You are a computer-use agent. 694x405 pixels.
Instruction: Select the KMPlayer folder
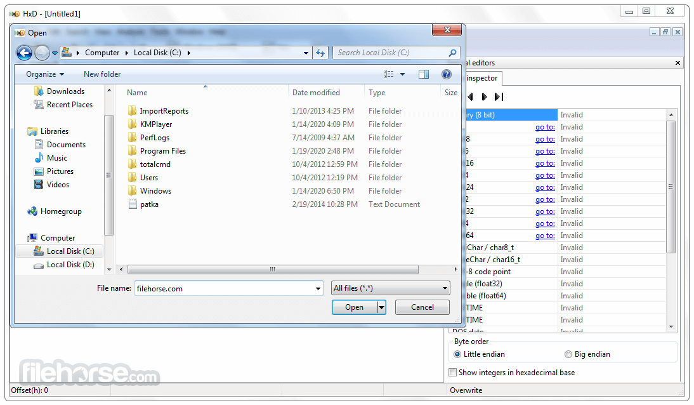(156, 124)
